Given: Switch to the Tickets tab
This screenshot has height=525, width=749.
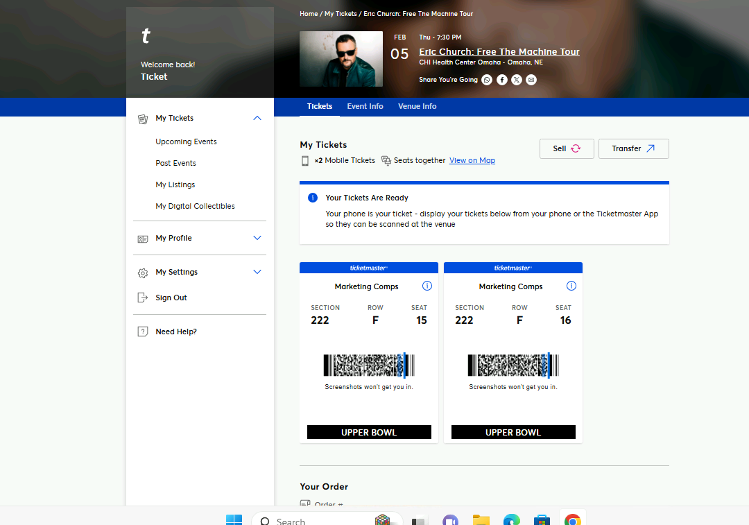Looking at the screenshot, I should [320, 107].
